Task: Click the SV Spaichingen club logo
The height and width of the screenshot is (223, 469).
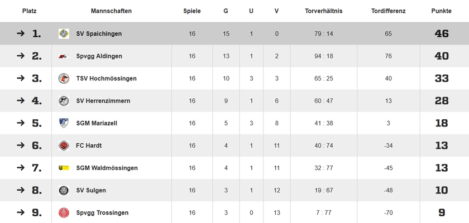Action: coord(64,34)
